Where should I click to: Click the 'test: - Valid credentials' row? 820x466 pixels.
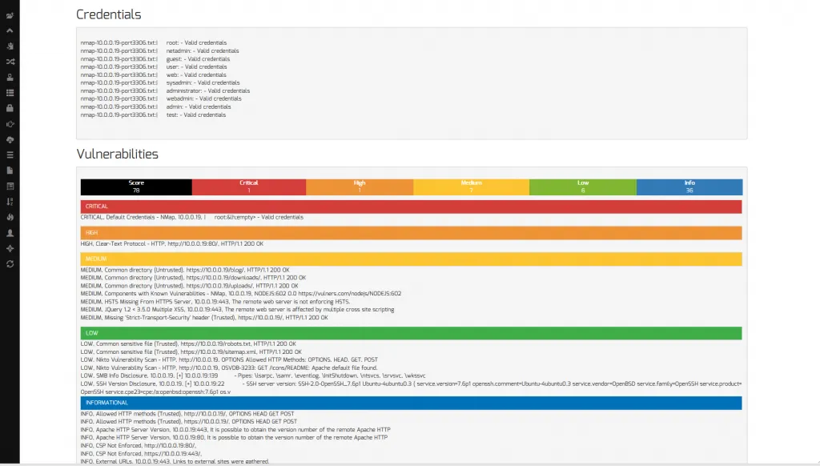153,115
